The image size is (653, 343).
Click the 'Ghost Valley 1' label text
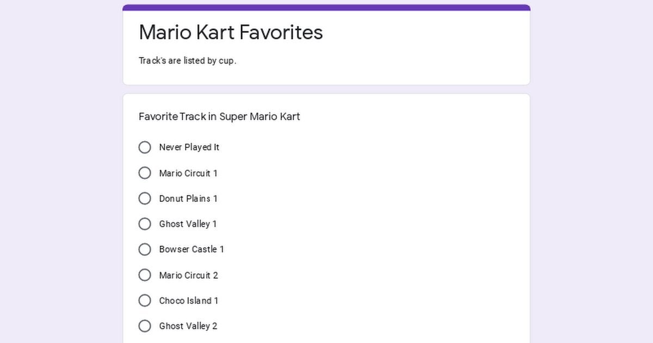click(188, 224)
